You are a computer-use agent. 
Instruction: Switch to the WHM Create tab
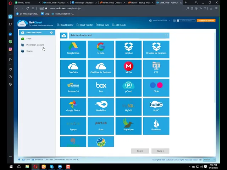tap(112, 2)
